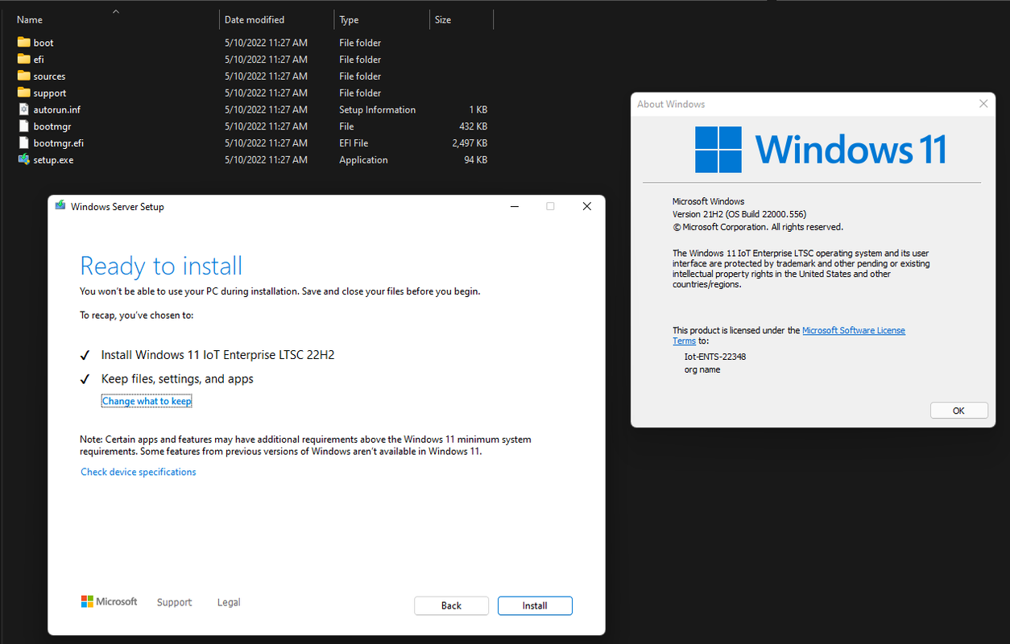Click the 'Ready to install' heading

click(161, 266)
